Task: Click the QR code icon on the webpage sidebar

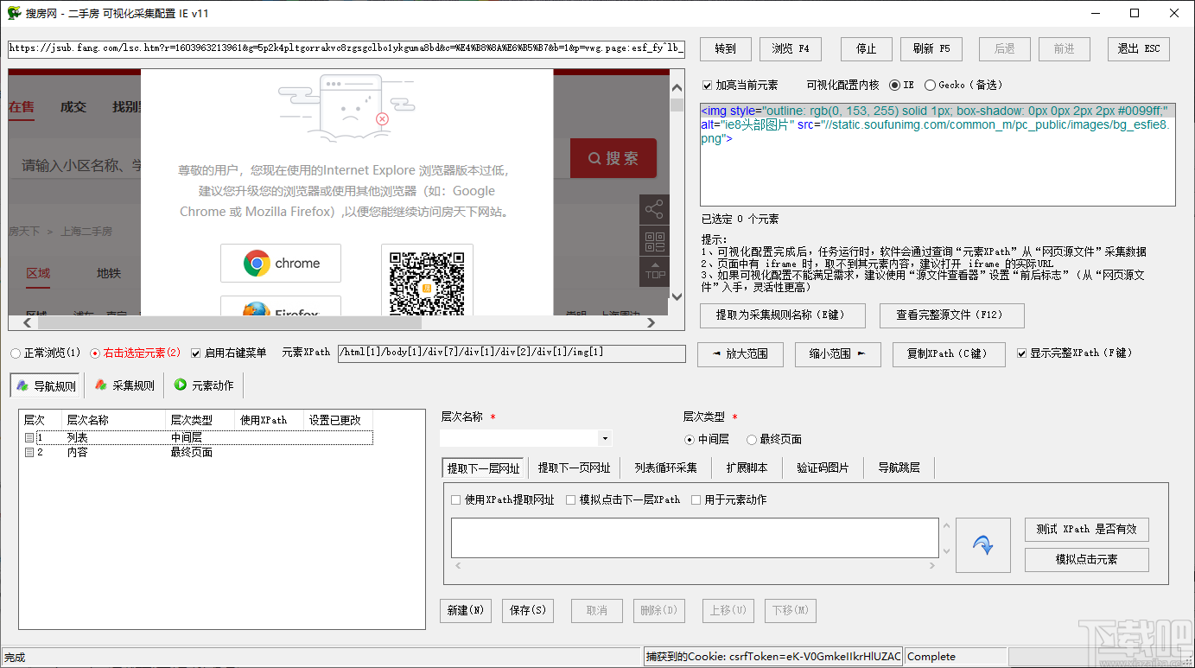Action: [654, 242]
